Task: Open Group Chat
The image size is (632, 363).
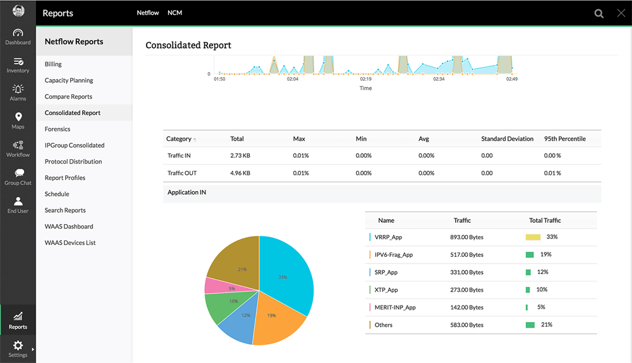Action: tap(18, 177)
